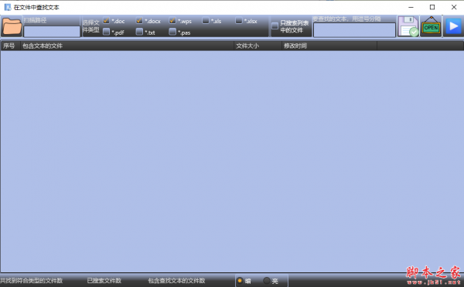Uncheck the *.wps file type checkbox
The image size is (464, 287).
point(172,21)
